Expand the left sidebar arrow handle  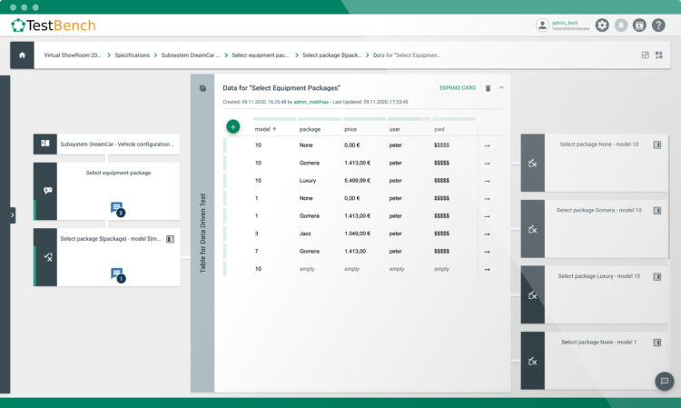pos(12,215)
